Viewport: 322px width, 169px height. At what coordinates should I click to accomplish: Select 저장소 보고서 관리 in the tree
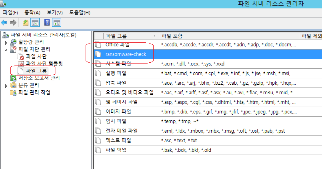(x=39, y=78)
